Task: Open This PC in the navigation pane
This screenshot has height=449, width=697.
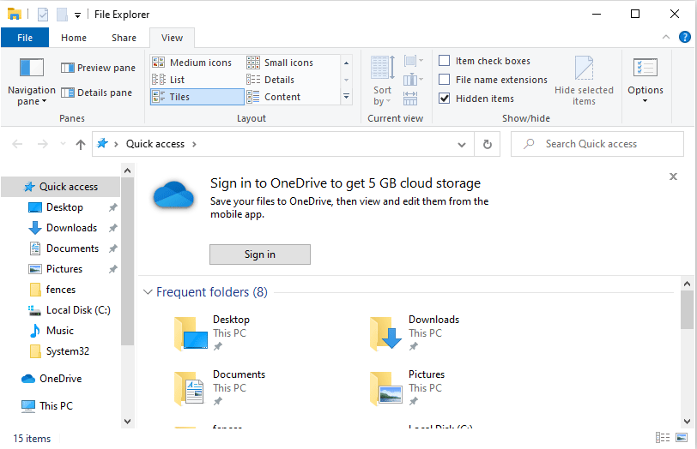Action: coord(47,406)
